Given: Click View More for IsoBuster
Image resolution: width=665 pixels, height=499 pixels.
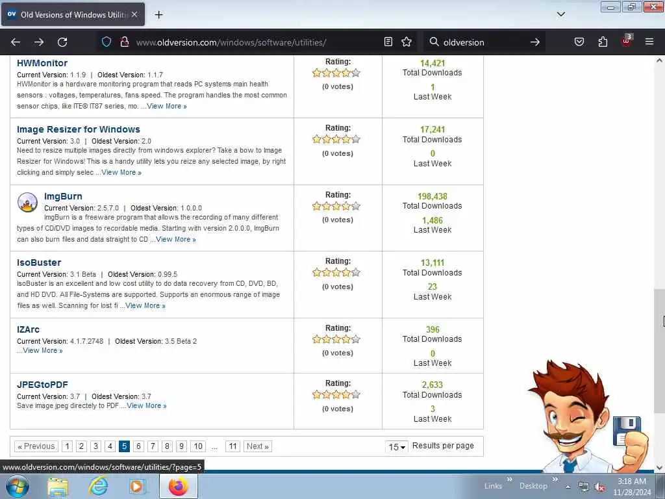Looking at the screenshot, I should (145, 305).
